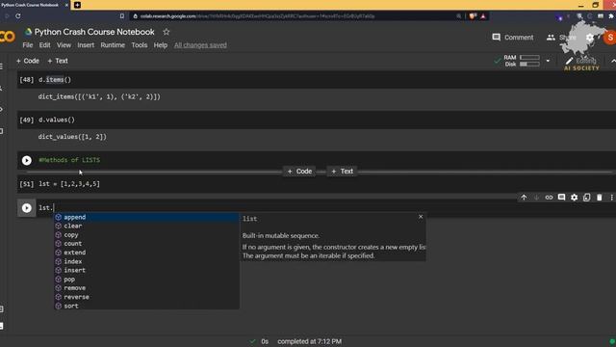Select reverse from autocomplete list

(146, 297)
